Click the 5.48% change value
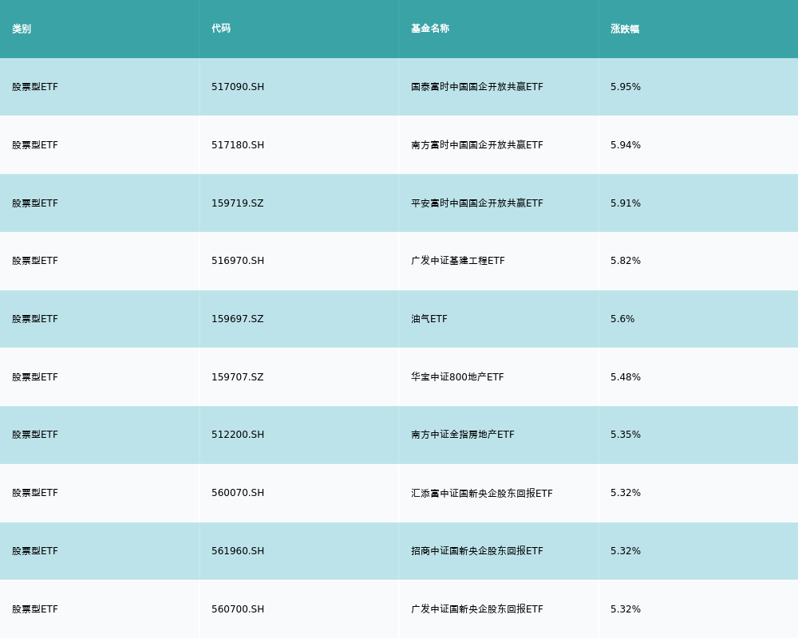 click(626, 377)
